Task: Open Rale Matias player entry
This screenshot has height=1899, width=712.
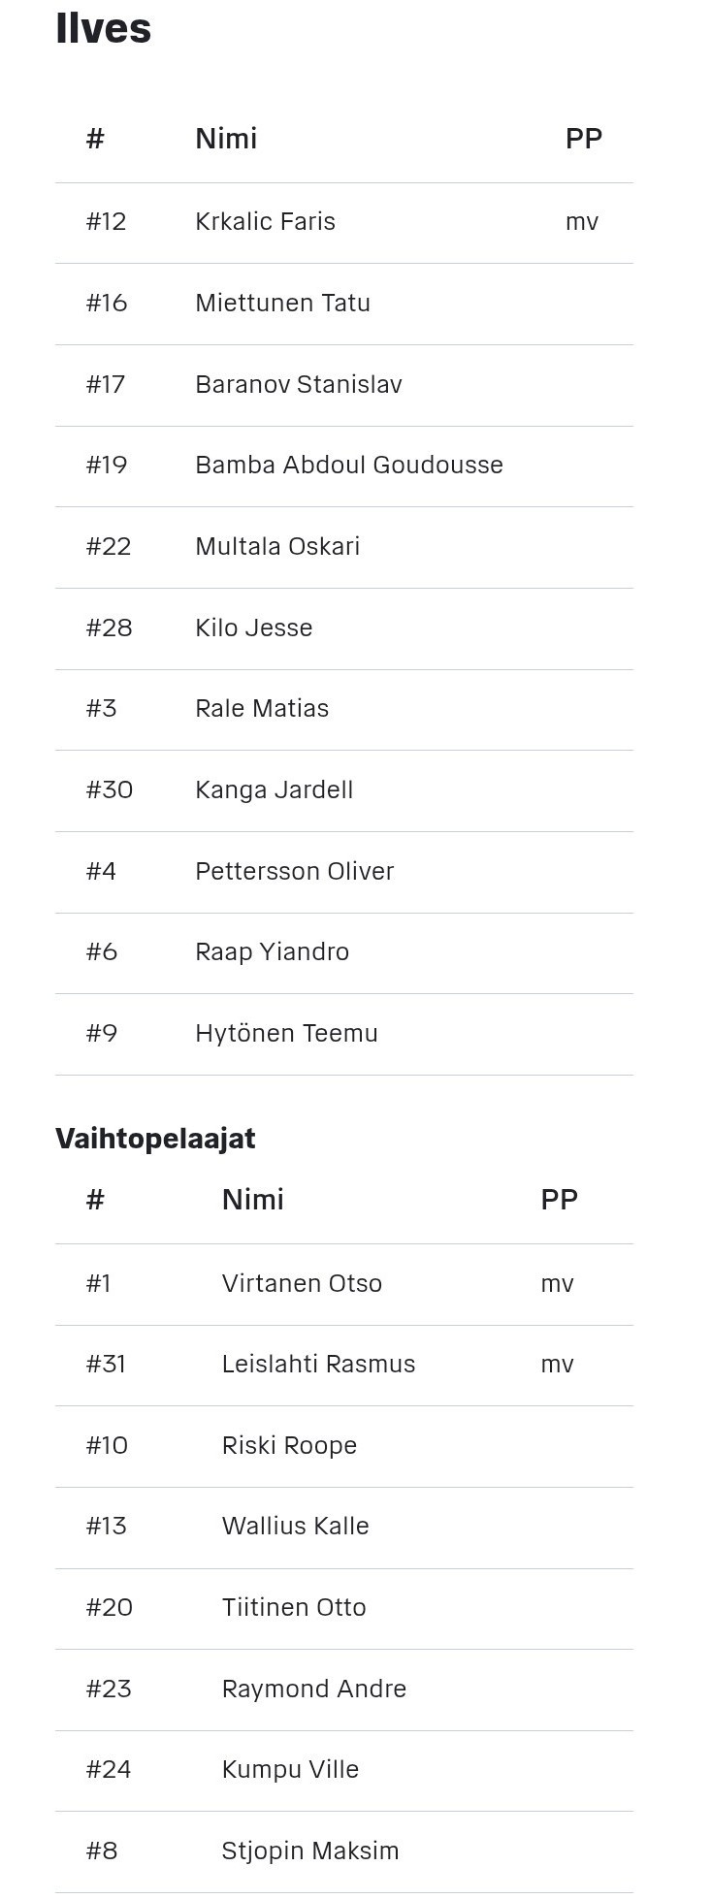Action: click(262, 708)
